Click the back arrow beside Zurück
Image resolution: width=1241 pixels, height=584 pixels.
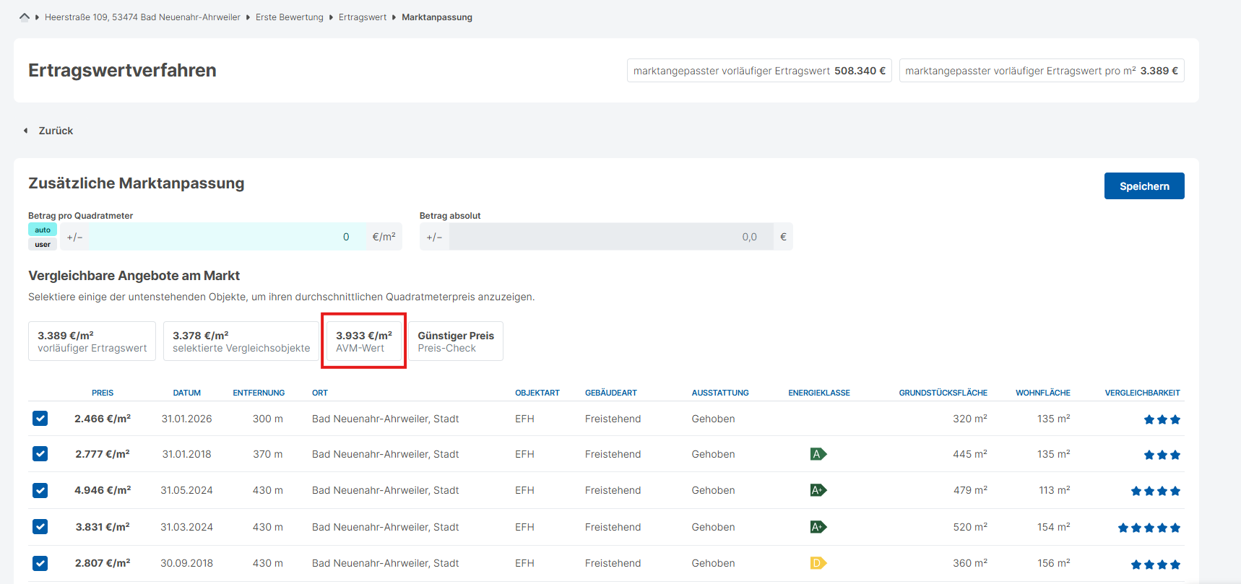(26, 131)
